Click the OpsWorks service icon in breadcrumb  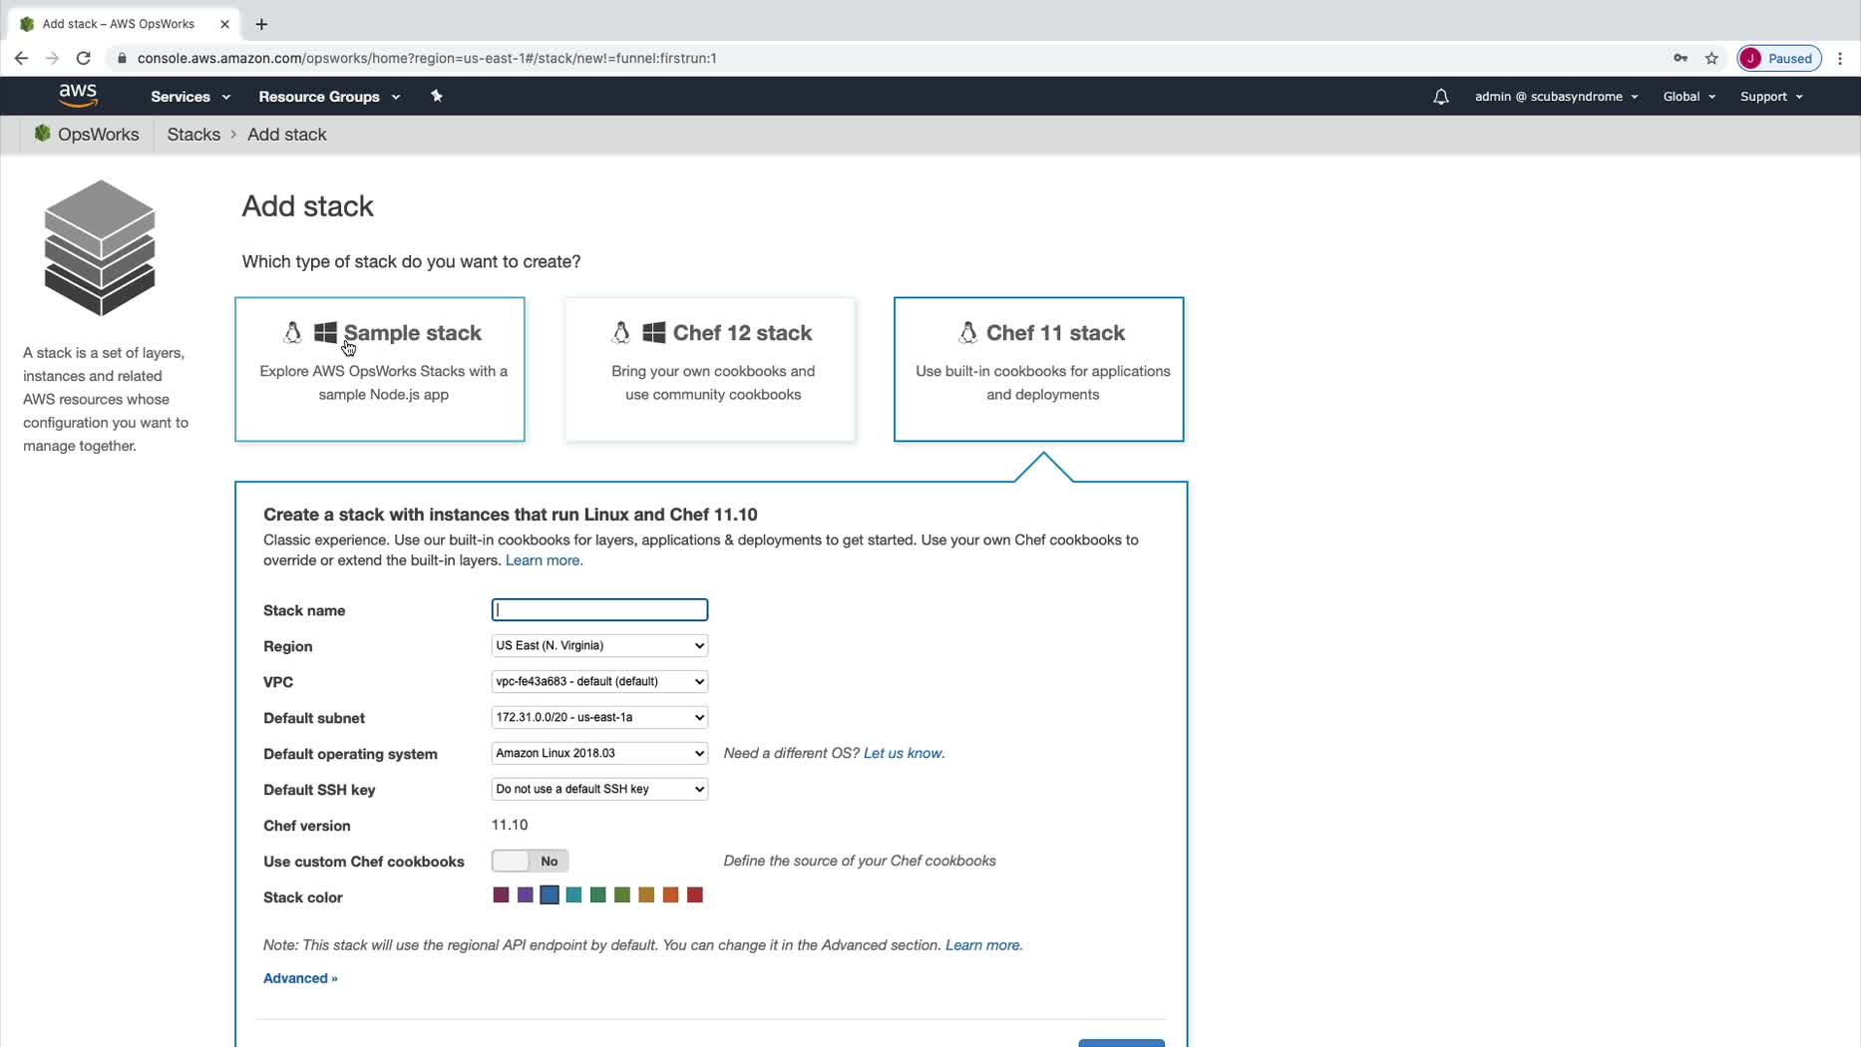coord(42,134)
